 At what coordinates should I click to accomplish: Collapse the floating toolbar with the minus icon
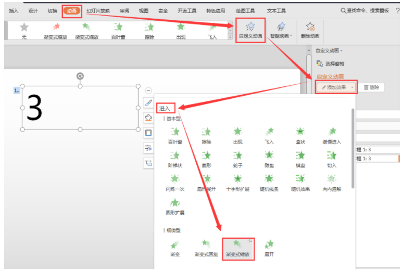(148, 90)
